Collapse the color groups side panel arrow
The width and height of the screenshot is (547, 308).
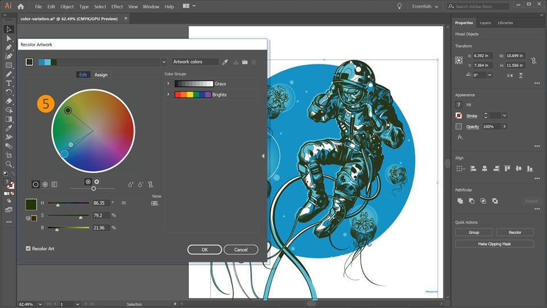coord(263,156)
